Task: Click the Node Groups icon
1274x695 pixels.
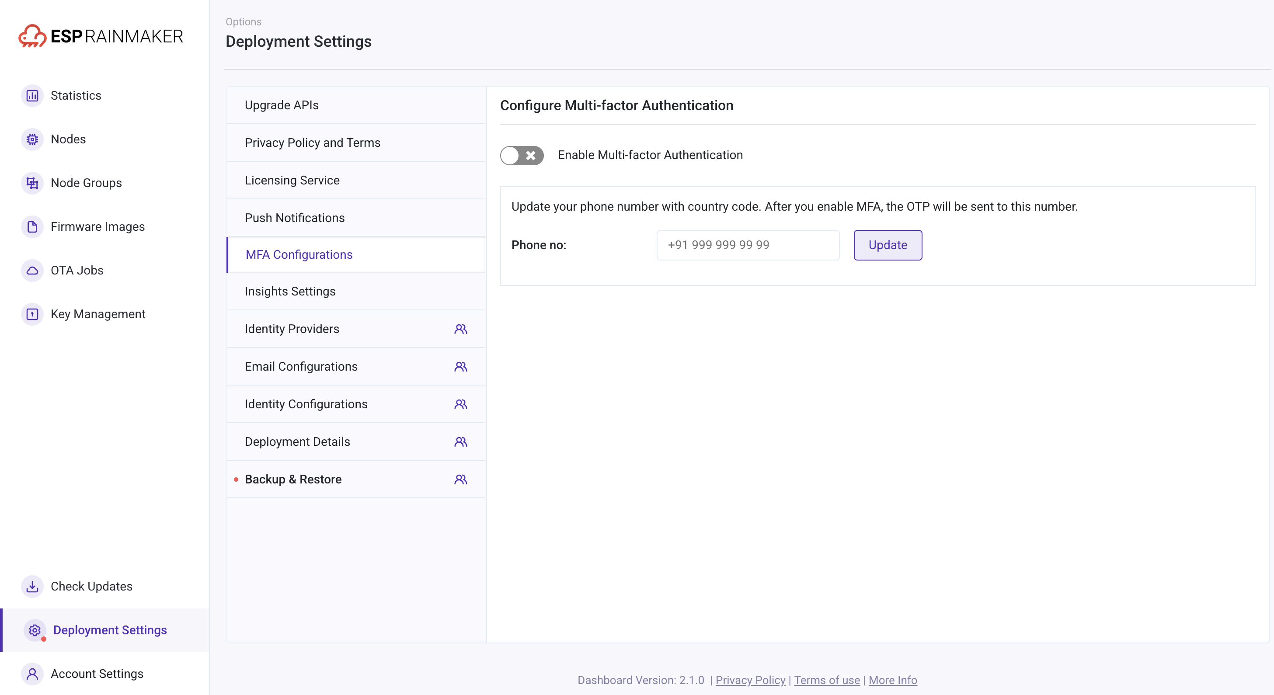Action: click(32, 183)
